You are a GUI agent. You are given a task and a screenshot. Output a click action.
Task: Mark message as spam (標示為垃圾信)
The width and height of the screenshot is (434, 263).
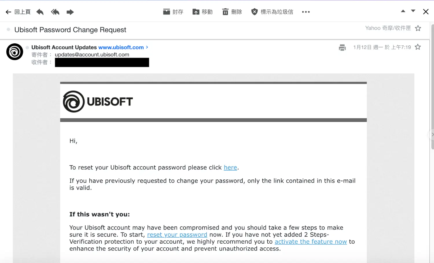coord(272,12)
